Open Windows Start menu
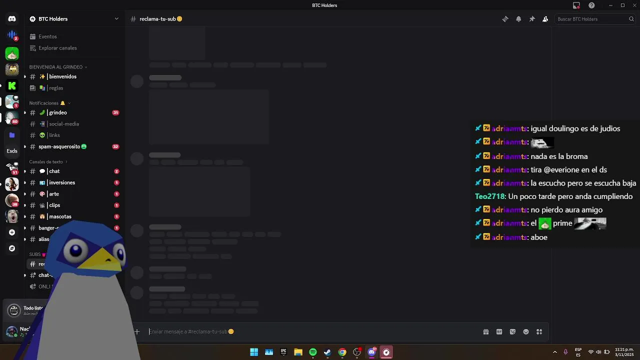This screenshot has width=640, height=360. coord(254,352)
